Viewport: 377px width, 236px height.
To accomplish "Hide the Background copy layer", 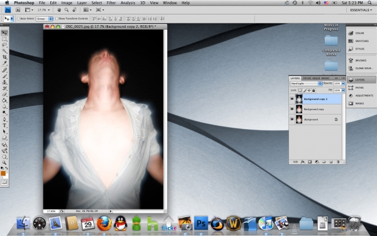I will [x=292, y=109].
